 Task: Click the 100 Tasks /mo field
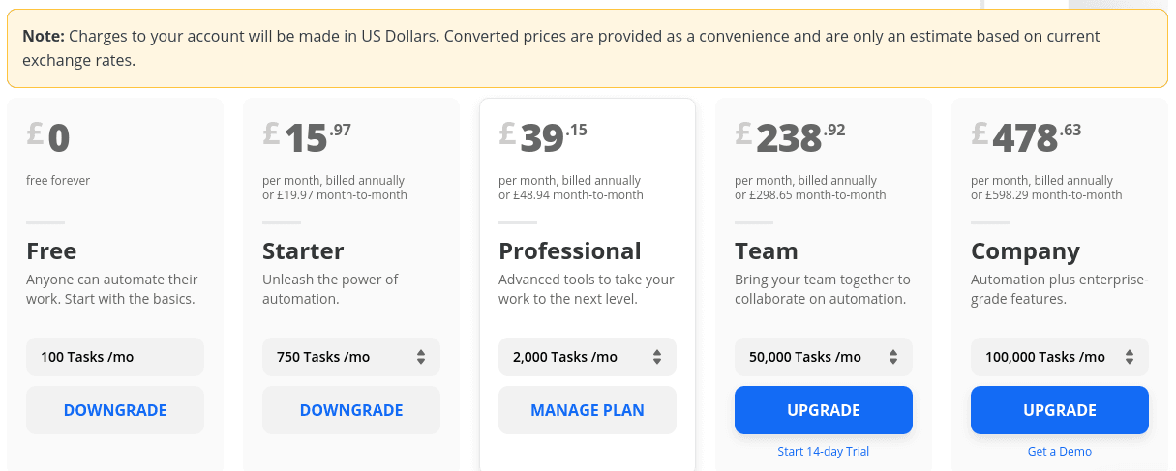point(115,357)
